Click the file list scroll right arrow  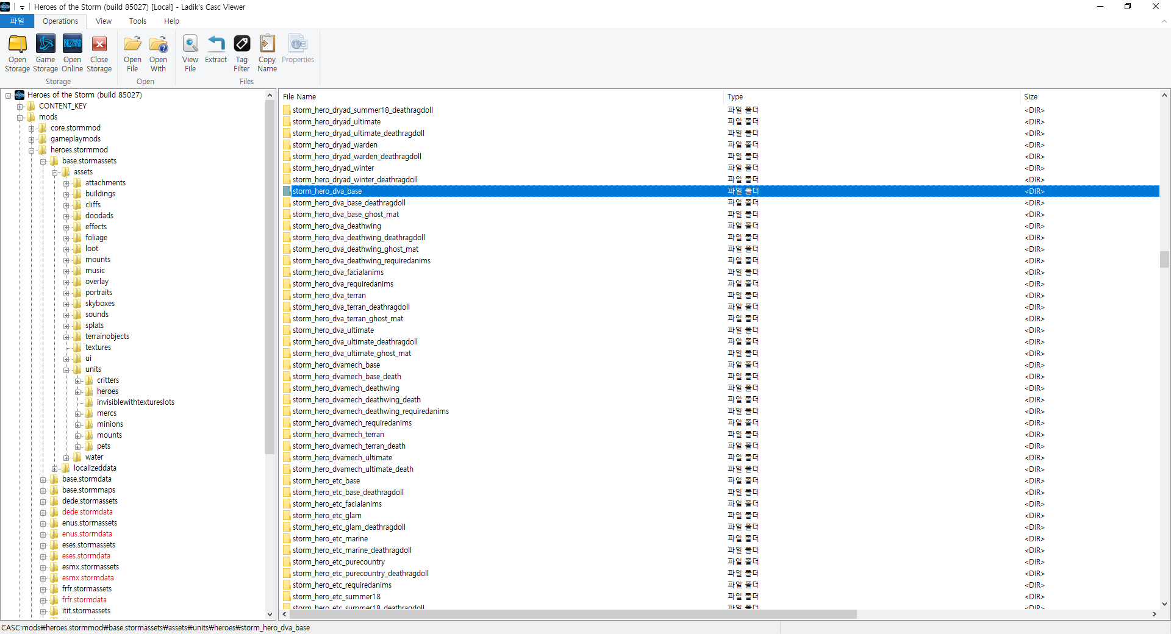tap(1154, 614)
